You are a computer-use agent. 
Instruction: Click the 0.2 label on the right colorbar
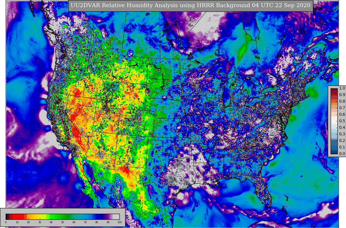click(342, 141)
